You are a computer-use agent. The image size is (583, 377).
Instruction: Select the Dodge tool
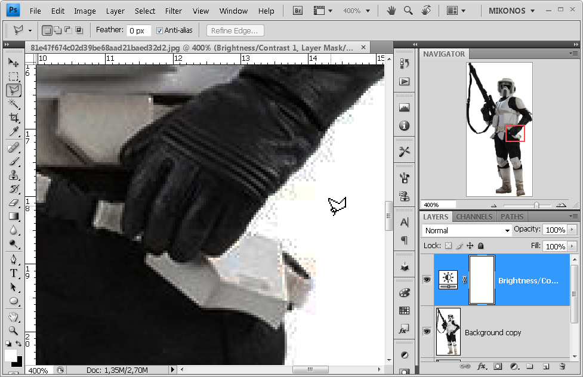tap(13, 244)
